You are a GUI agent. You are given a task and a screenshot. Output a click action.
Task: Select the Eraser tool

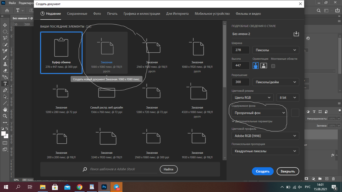click(x=5, y=71)
